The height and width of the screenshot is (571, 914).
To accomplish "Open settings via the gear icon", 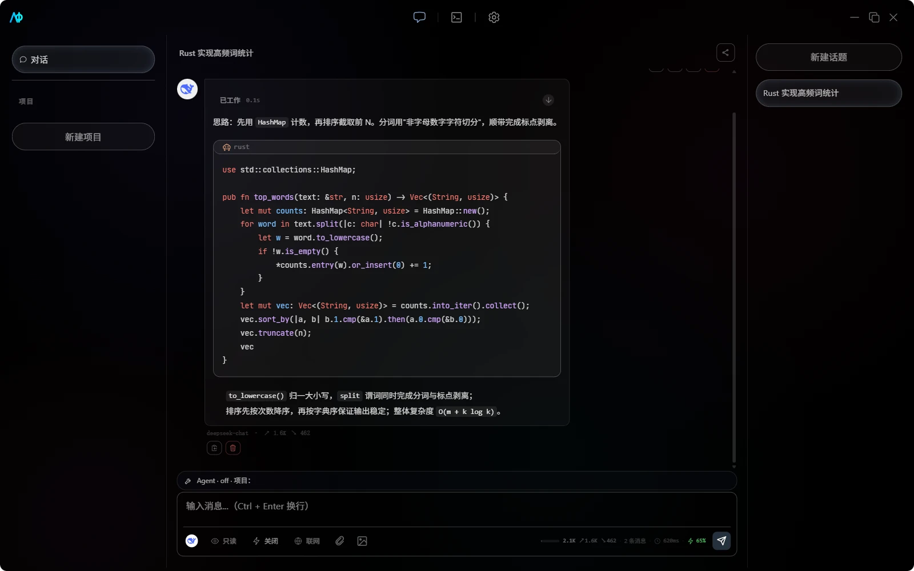I will pyautogui.click(x=494, y=17).
